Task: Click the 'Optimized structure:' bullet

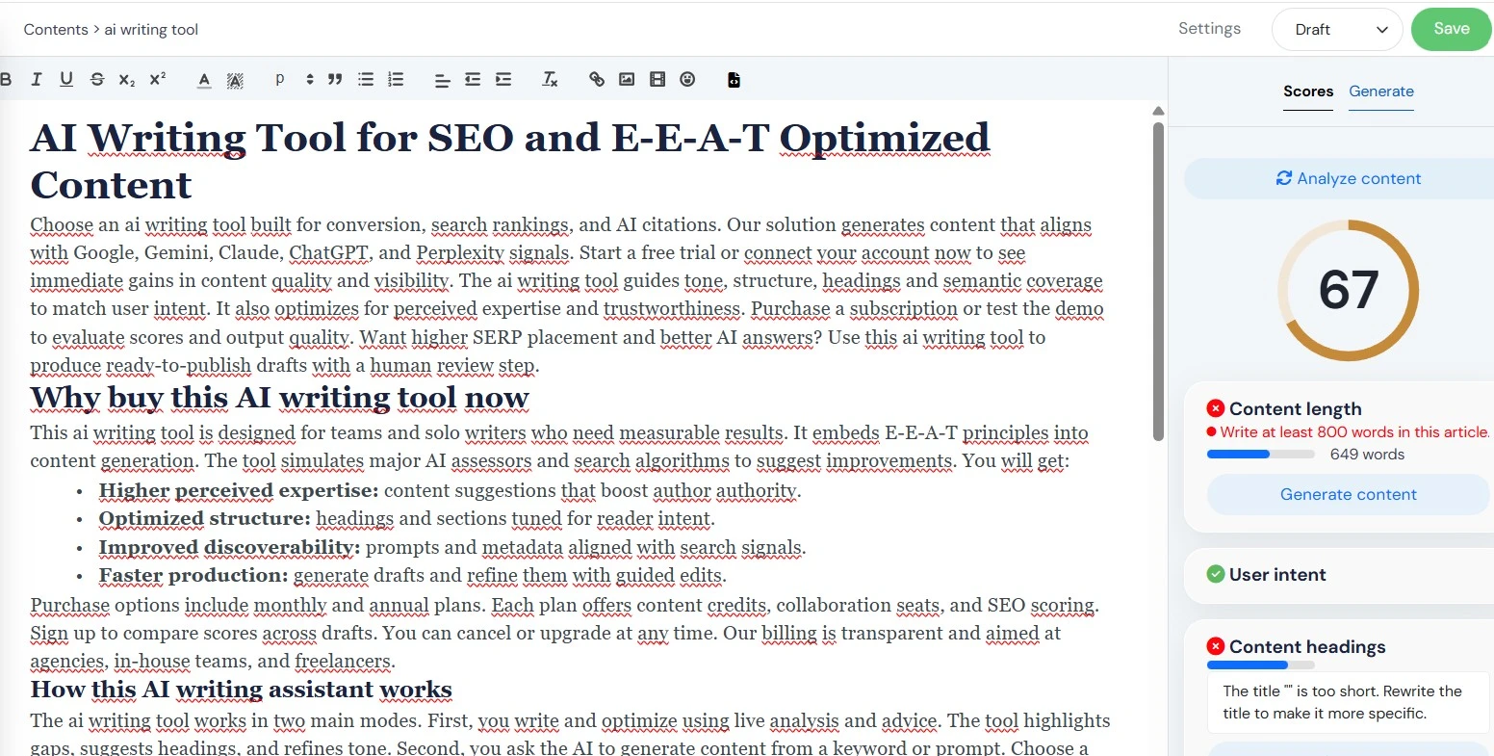Action: point(205,518)
